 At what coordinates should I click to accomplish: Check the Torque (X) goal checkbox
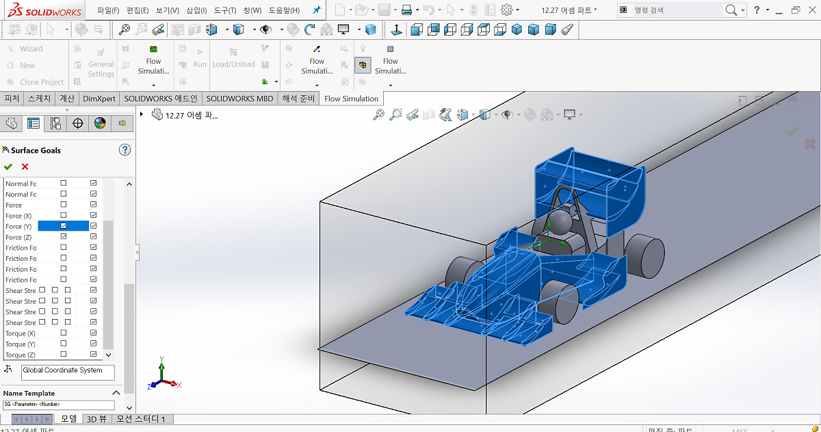[x=64, y=333]
